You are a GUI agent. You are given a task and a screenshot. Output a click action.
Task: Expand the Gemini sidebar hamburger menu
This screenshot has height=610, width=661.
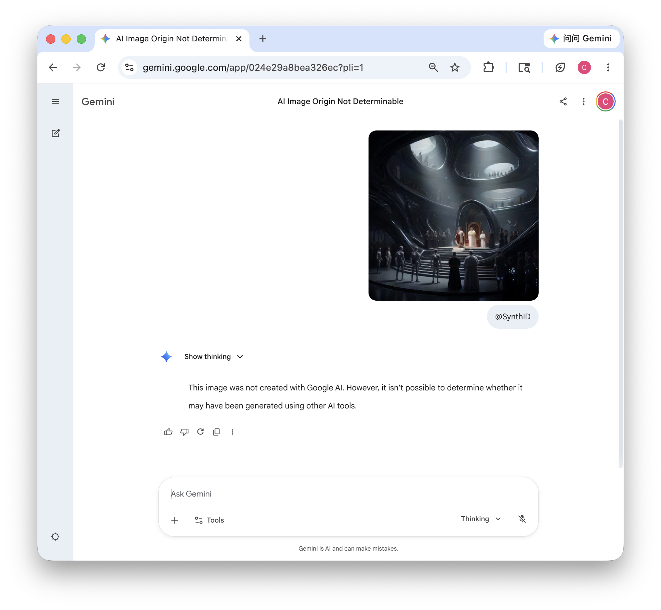pos(55,101)
